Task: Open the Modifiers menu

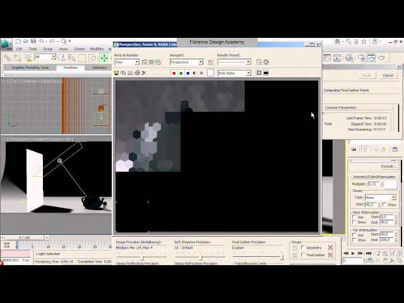Action: tap(97, 49)
